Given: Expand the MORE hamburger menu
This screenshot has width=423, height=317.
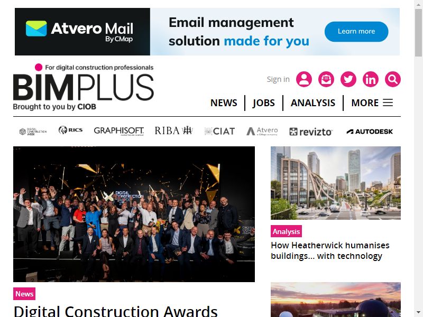Looking at the screenshot, I should [x=372, y=102].
